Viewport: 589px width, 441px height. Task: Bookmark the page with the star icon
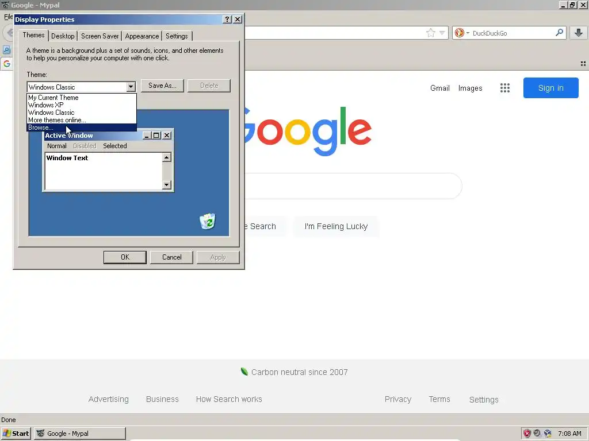click(430, 33)
